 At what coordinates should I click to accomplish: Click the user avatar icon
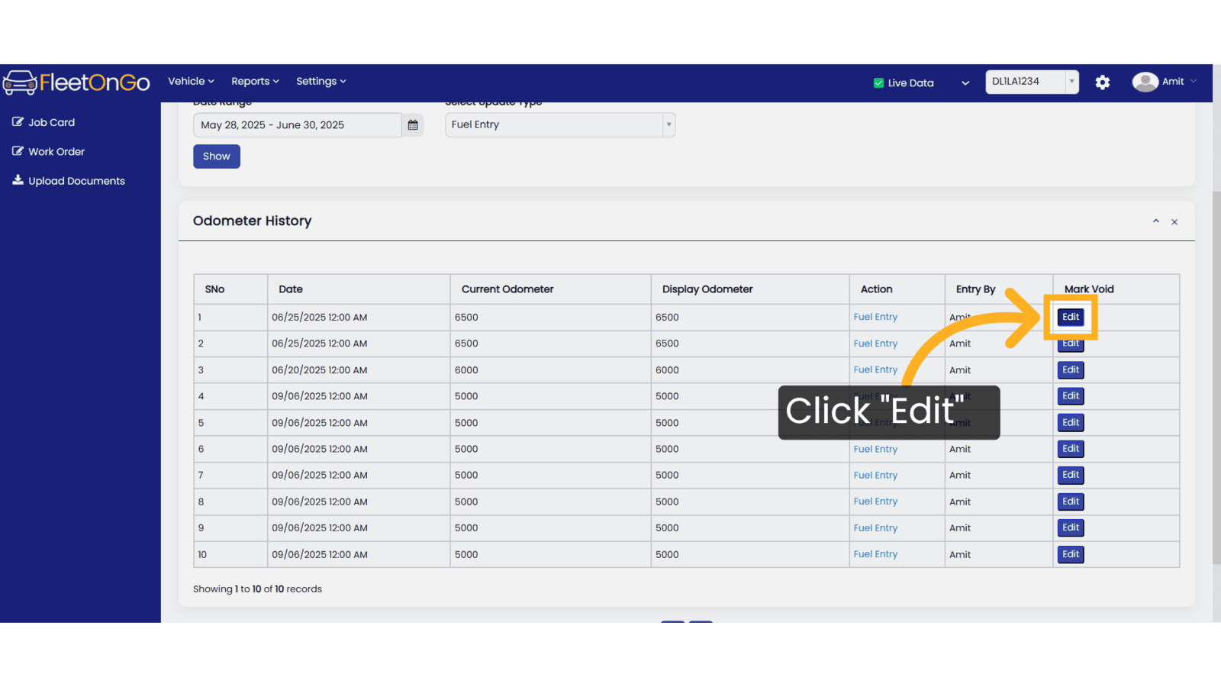pos(1145,82)
